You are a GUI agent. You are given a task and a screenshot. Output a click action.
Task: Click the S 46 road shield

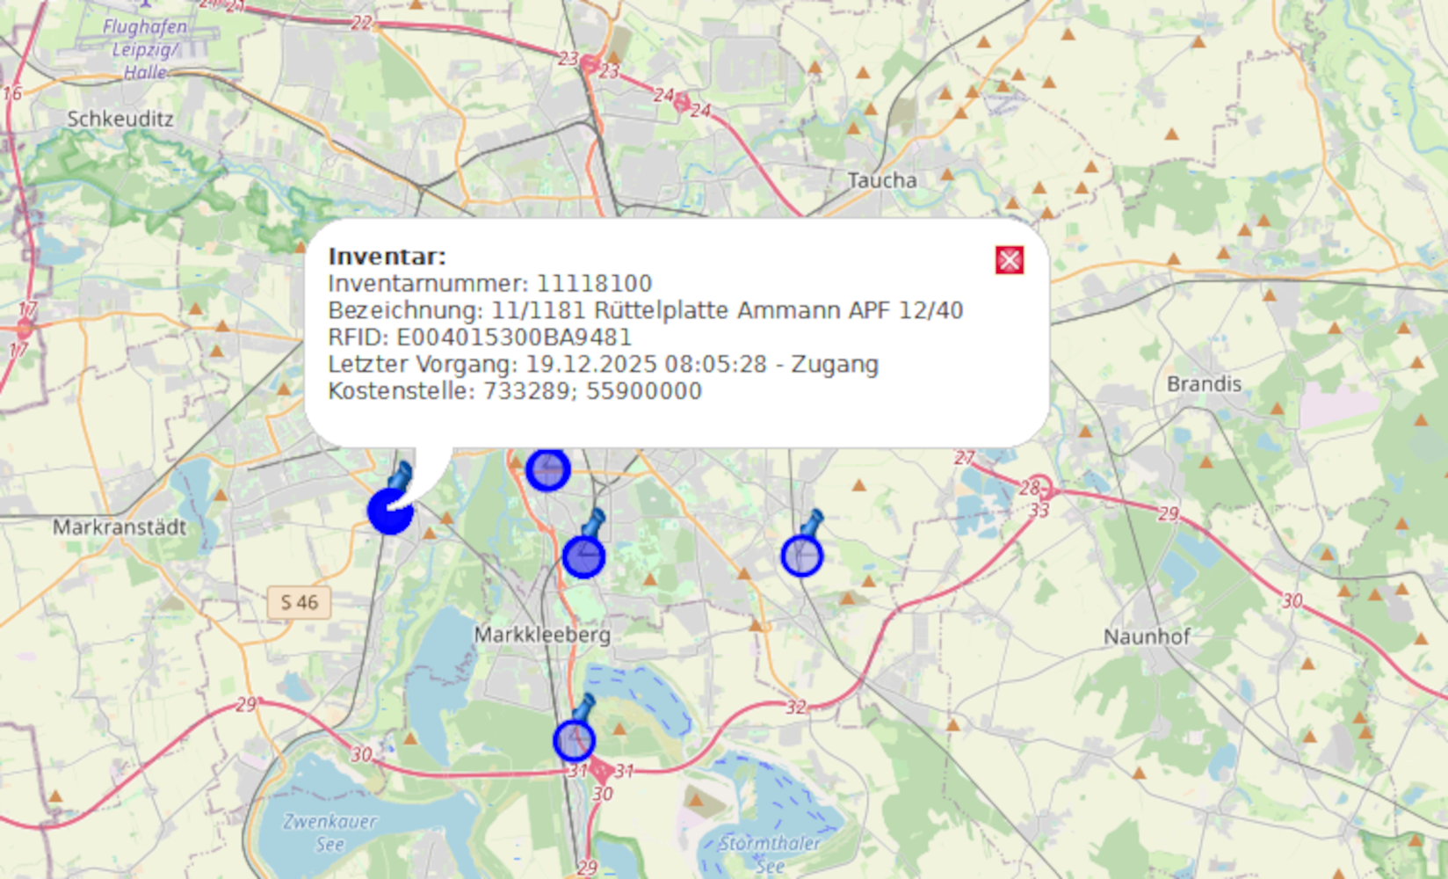tap(299, 603)
